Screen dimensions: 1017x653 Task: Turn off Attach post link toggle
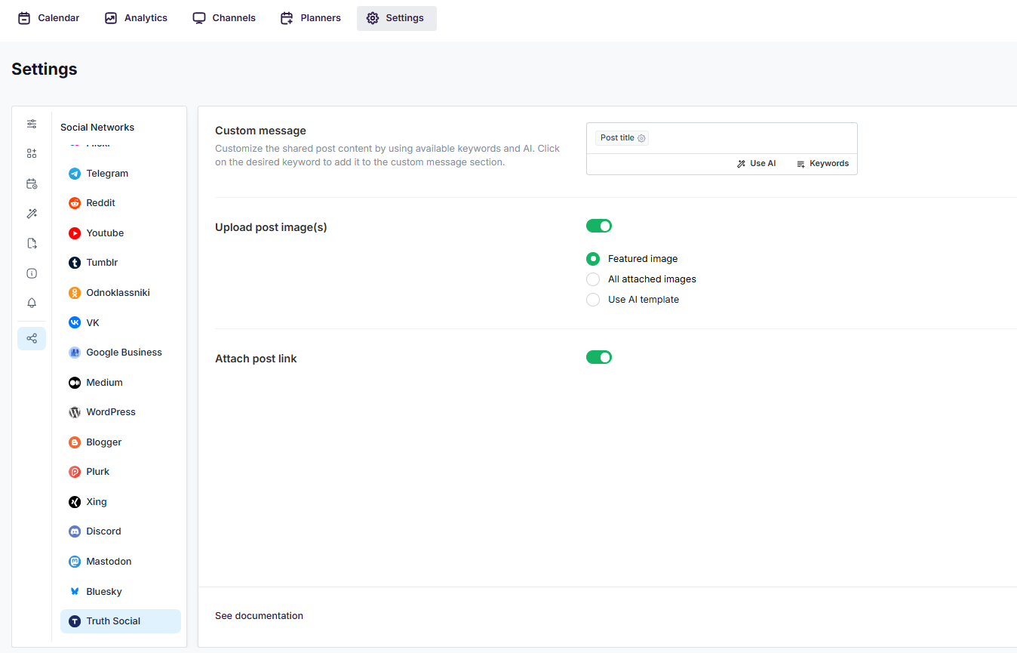click(599, 357)
